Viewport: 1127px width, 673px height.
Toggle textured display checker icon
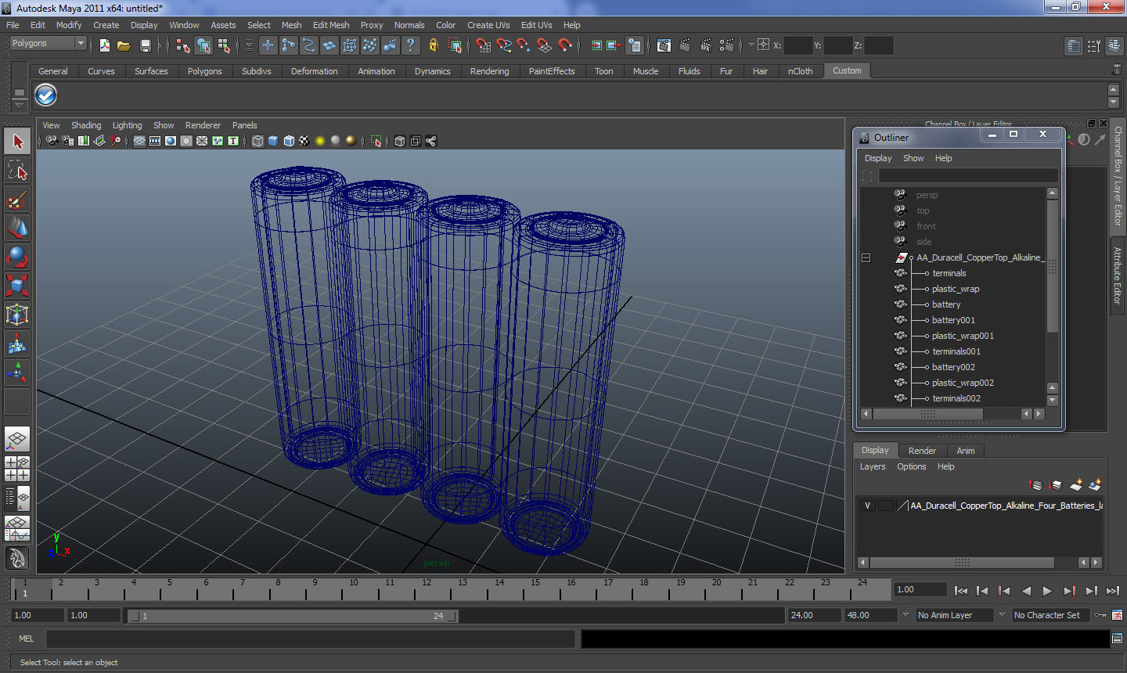click(x=304, y=141)
